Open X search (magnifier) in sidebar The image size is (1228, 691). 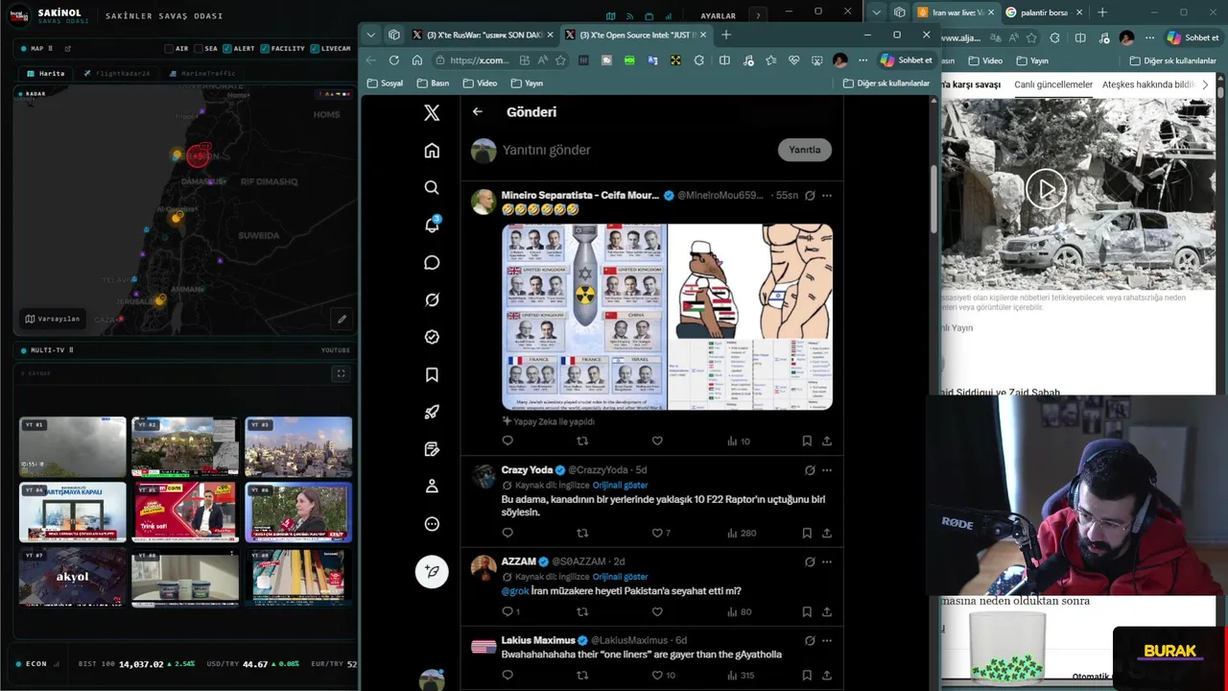click(432, 188)
